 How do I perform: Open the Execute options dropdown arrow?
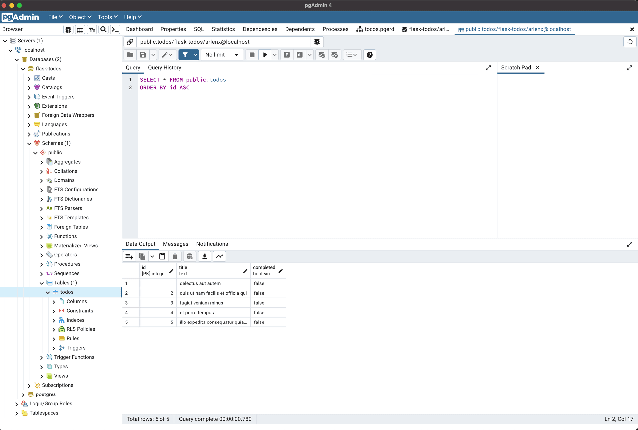(x=275, y=55)
